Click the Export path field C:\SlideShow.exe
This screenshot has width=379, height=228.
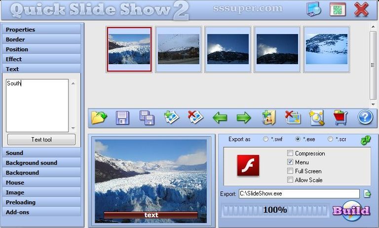coord(299,193)
